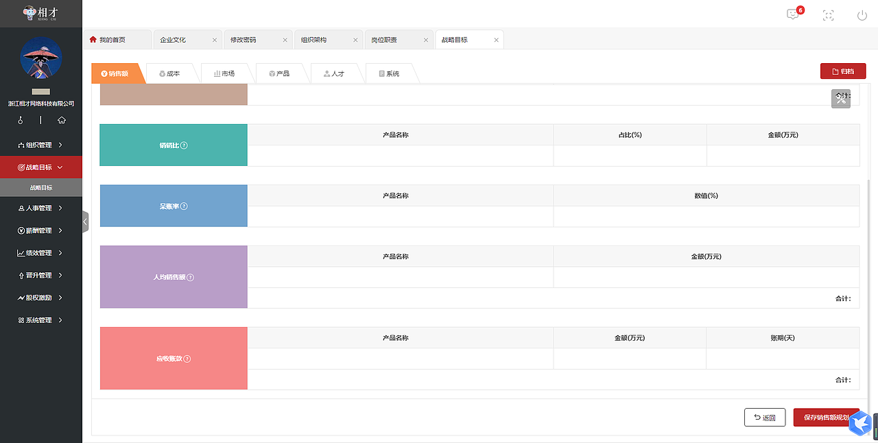Viewport: 878px width, 443px height.
Task: Click 合计 label in 人均销售额 table
Action: pos(843,298)
